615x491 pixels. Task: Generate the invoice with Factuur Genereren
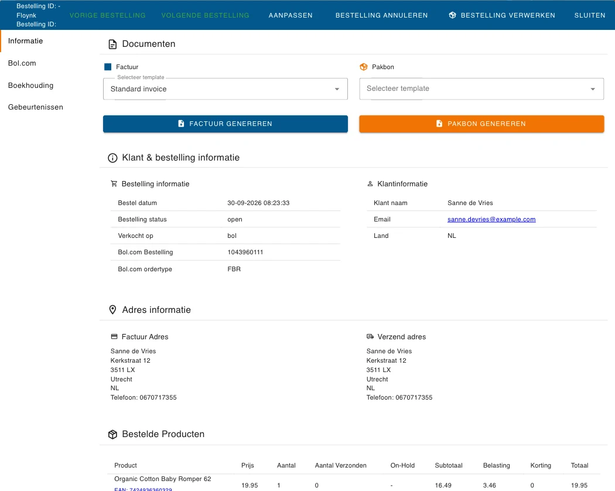(x=225, y=124)
